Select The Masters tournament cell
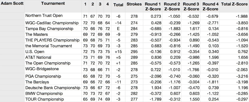The image size is (249, 102). [37, 35]
